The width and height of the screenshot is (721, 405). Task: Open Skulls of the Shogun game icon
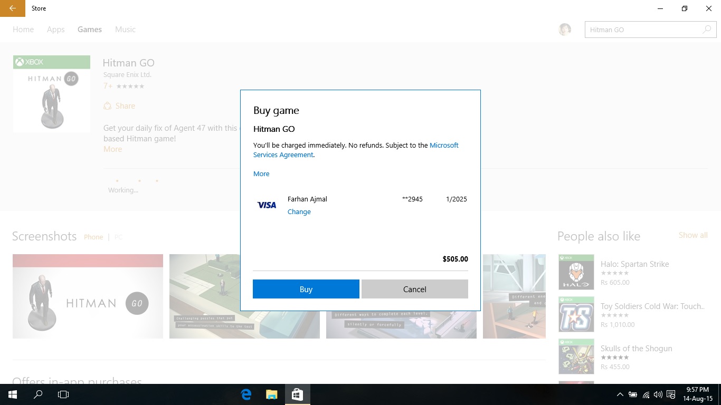(x=576, y=356)
